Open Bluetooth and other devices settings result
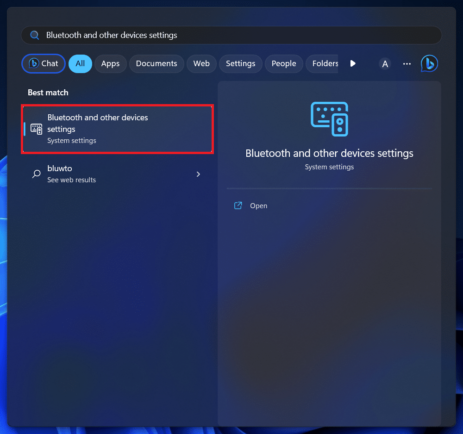Screen dimensions: 463x434 pyautogui.click(x=117, y=129)
